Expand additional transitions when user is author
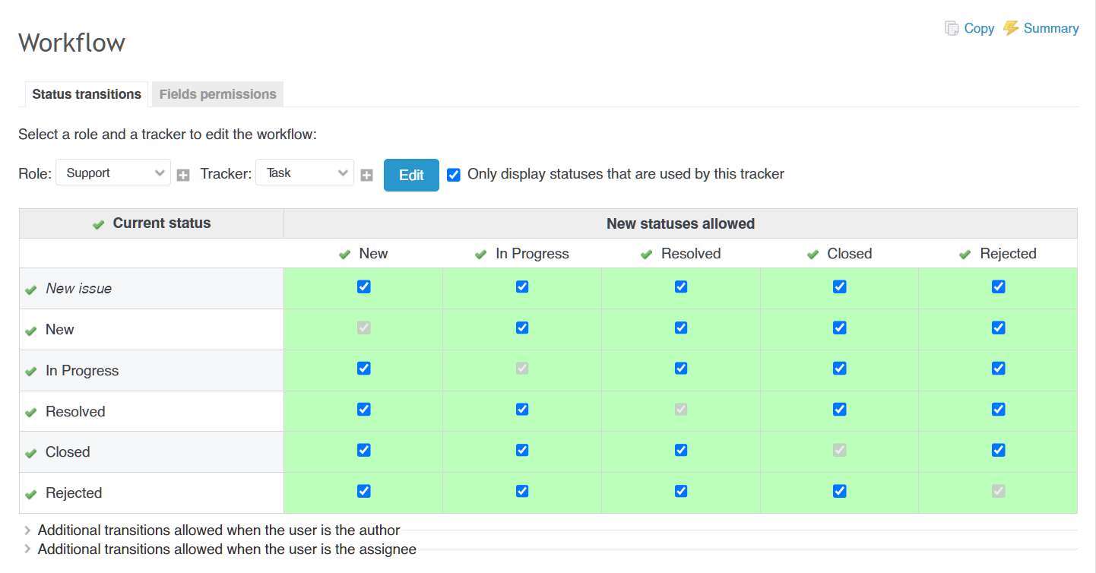 point(218,530)
